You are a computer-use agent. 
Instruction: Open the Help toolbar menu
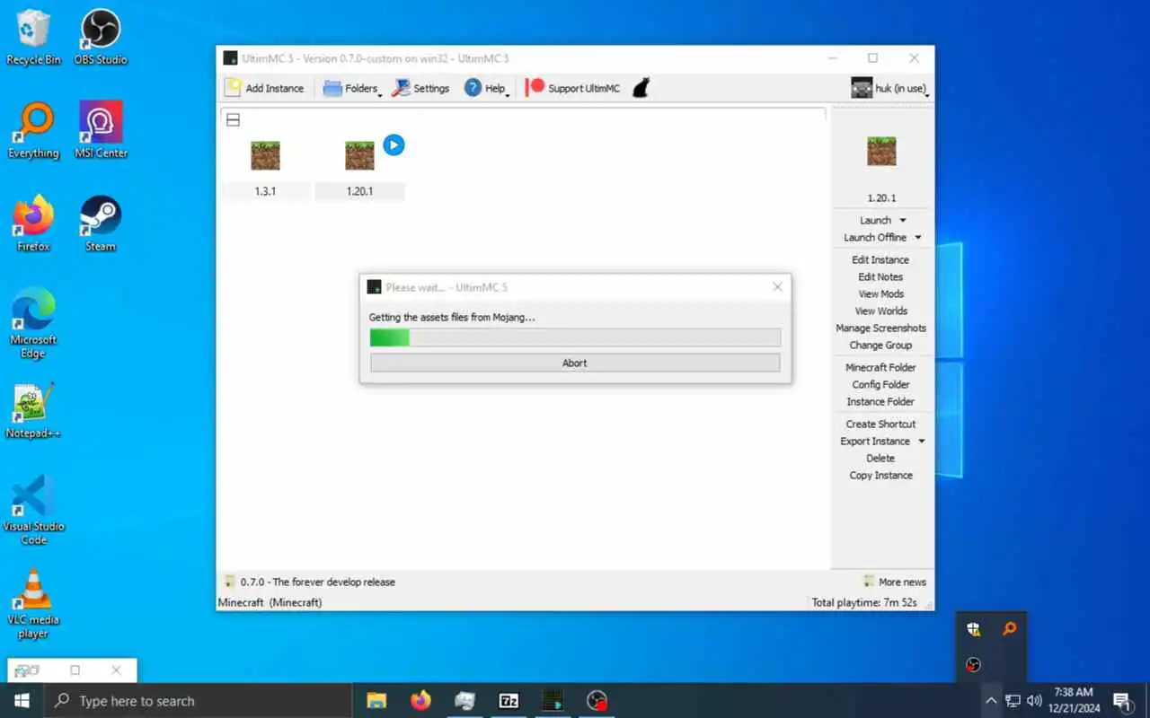(x=486, y=88)
